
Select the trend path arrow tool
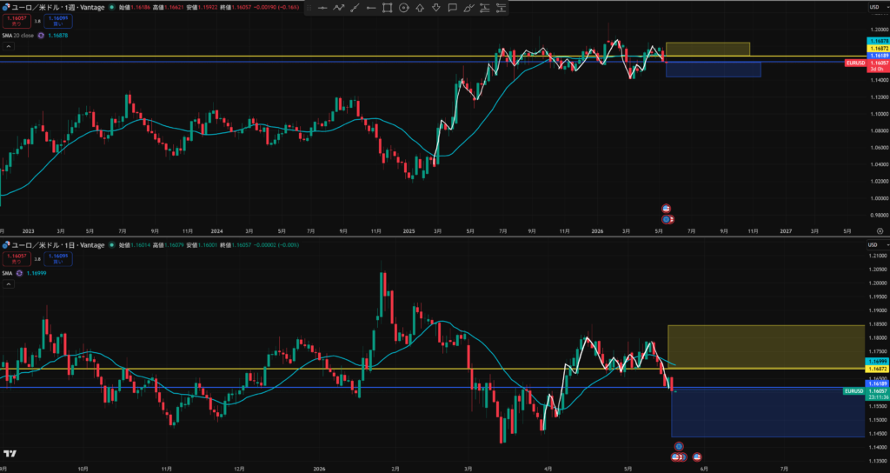coord(338,8)
